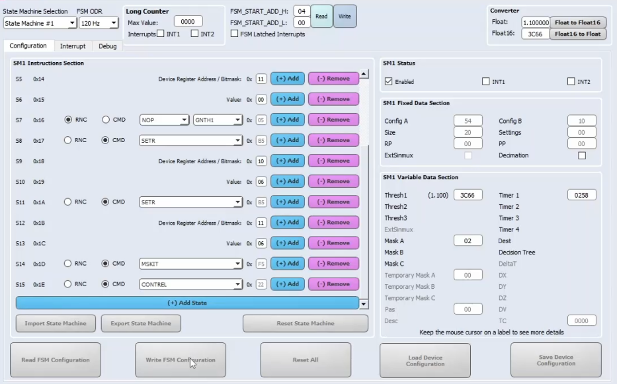Select the CMD radio in row S7

pyautogui.click(x=105, y=120)
